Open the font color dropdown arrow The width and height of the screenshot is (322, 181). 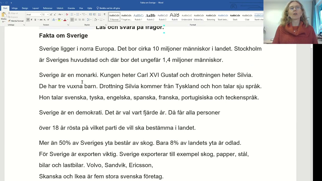[68, 20]
